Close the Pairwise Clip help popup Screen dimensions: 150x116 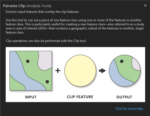[145, 5]
